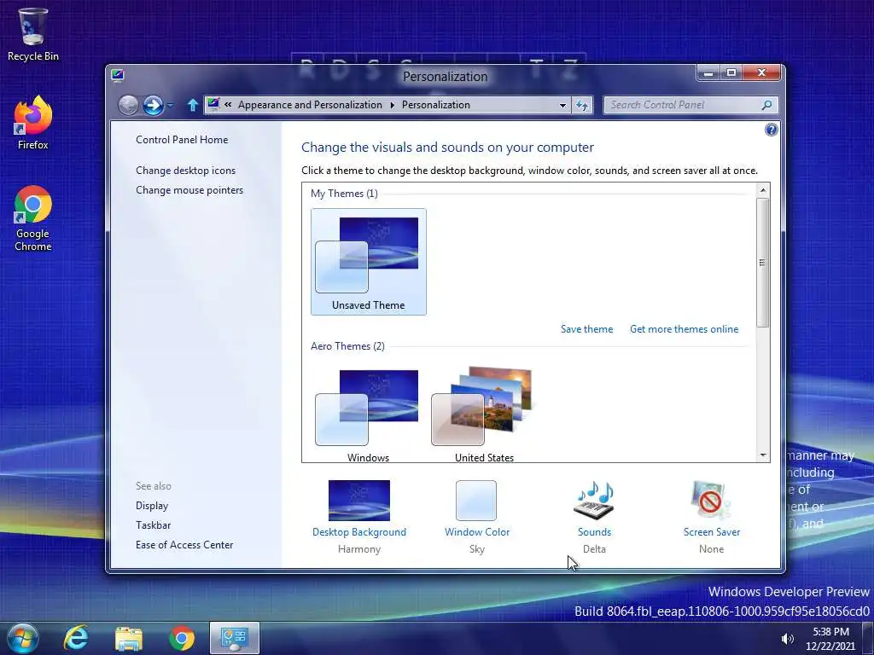This screenshot has height=655, width=874.
Task: Click the Save theme link
Action: coord(587,329)
